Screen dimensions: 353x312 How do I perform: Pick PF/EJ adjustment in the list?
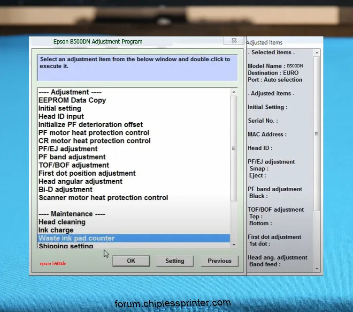point(134,149)
